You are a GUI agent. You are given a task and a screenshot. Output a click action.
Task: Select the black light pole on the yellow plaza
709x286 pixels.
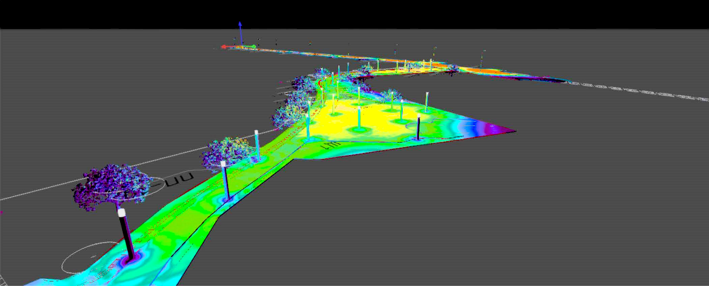click(x=418, y=127)
